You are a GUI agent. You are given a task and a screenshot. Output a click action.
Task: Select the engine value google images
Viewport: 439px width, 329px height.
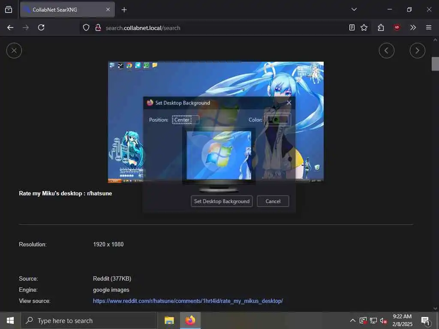(x=111, y=290)
